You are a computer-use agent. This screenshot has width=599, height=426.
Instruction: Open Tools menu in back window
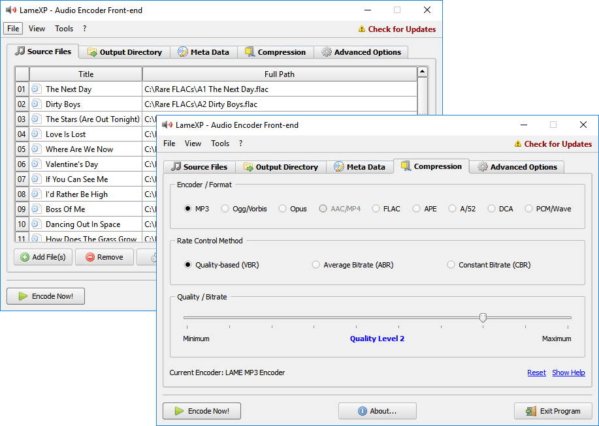pyautogui.click(x=64, y=29)
